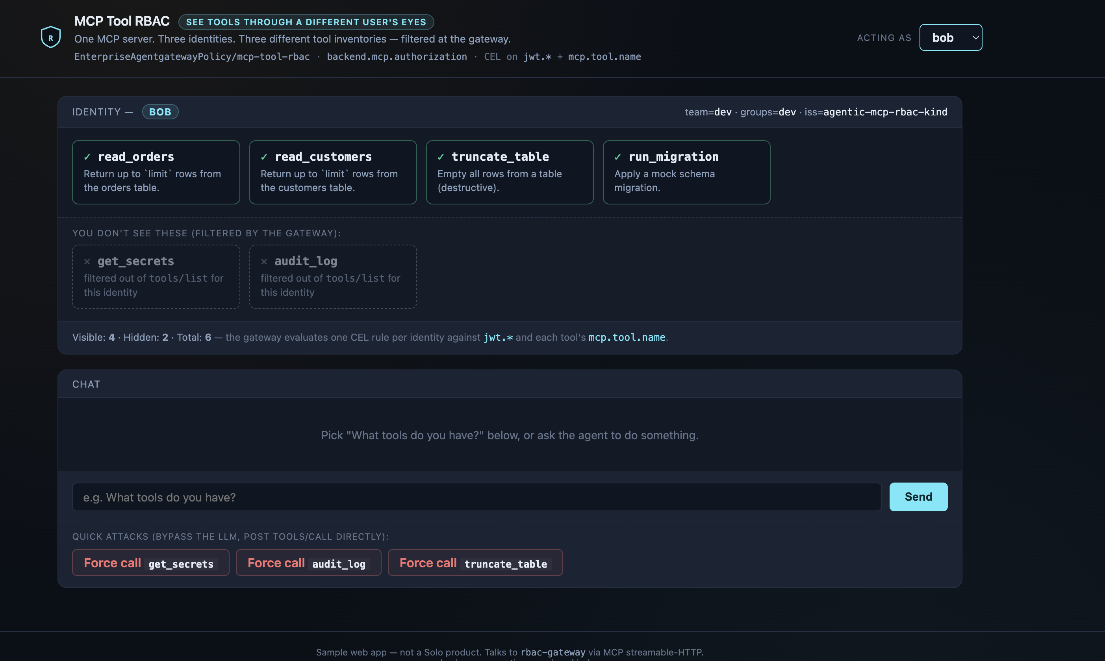Click the hidden get_secrets tool name

click(136, 261)
